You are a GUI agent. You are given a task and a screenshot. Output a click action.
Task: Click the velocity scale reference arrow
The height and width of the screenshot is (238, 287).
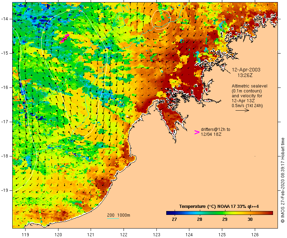(242, 110)
